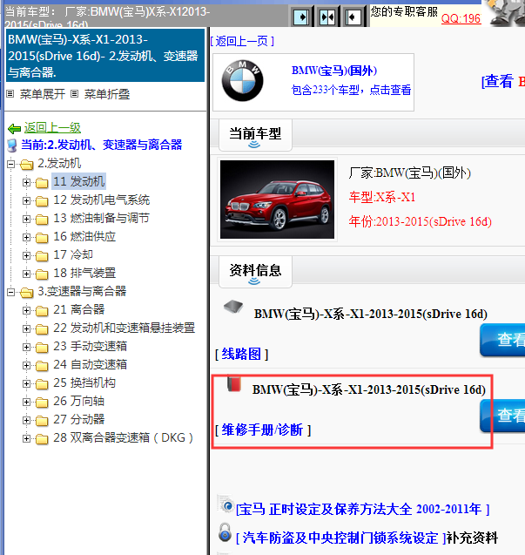This screenshot has width=525, height=555.
Task: Click the center-split pane toolbar icon
Action: click(x=327, y=17)
